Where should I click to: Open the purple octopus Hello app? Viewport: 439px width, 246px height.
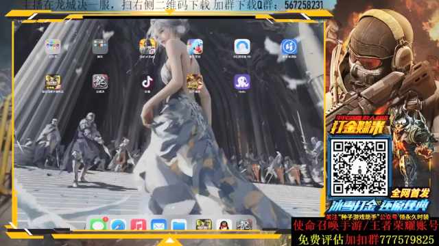click(242, 82)
